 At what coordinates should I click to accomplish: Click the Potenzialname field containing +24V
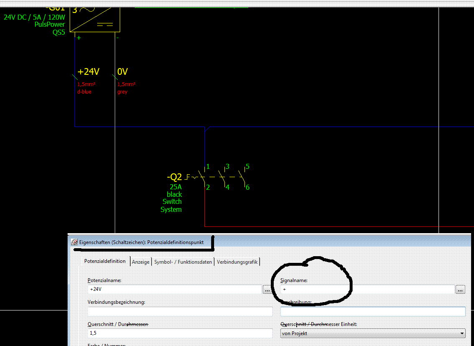175,290
